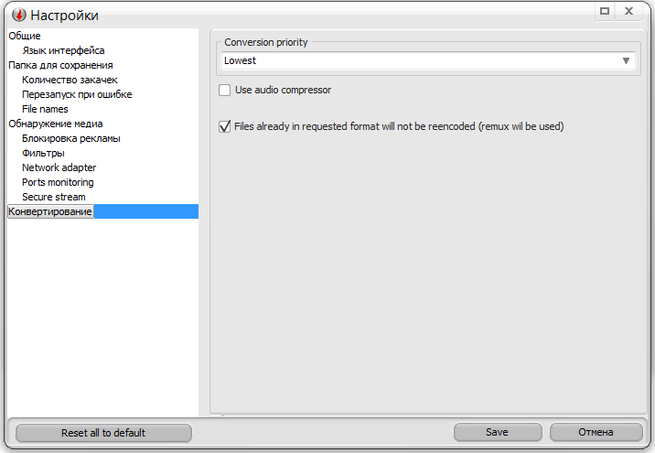Select Папка для сохранения category
This screenshot has height=453, width=655.
point(60,65)
